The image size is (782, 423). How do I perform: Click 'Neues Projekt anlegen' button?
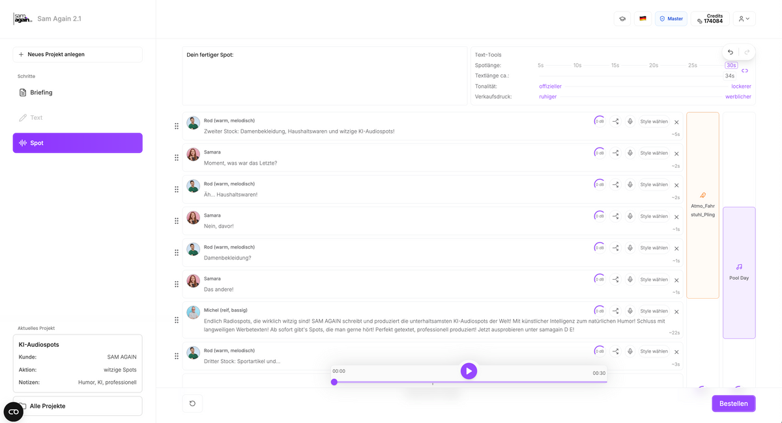click(x=78, y=55)
